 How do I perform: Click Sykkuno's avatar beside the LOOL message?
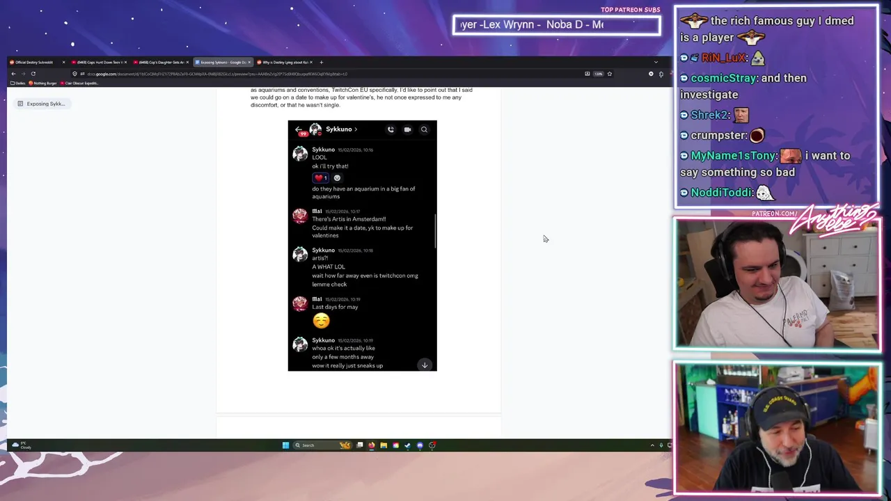(300, 154)
